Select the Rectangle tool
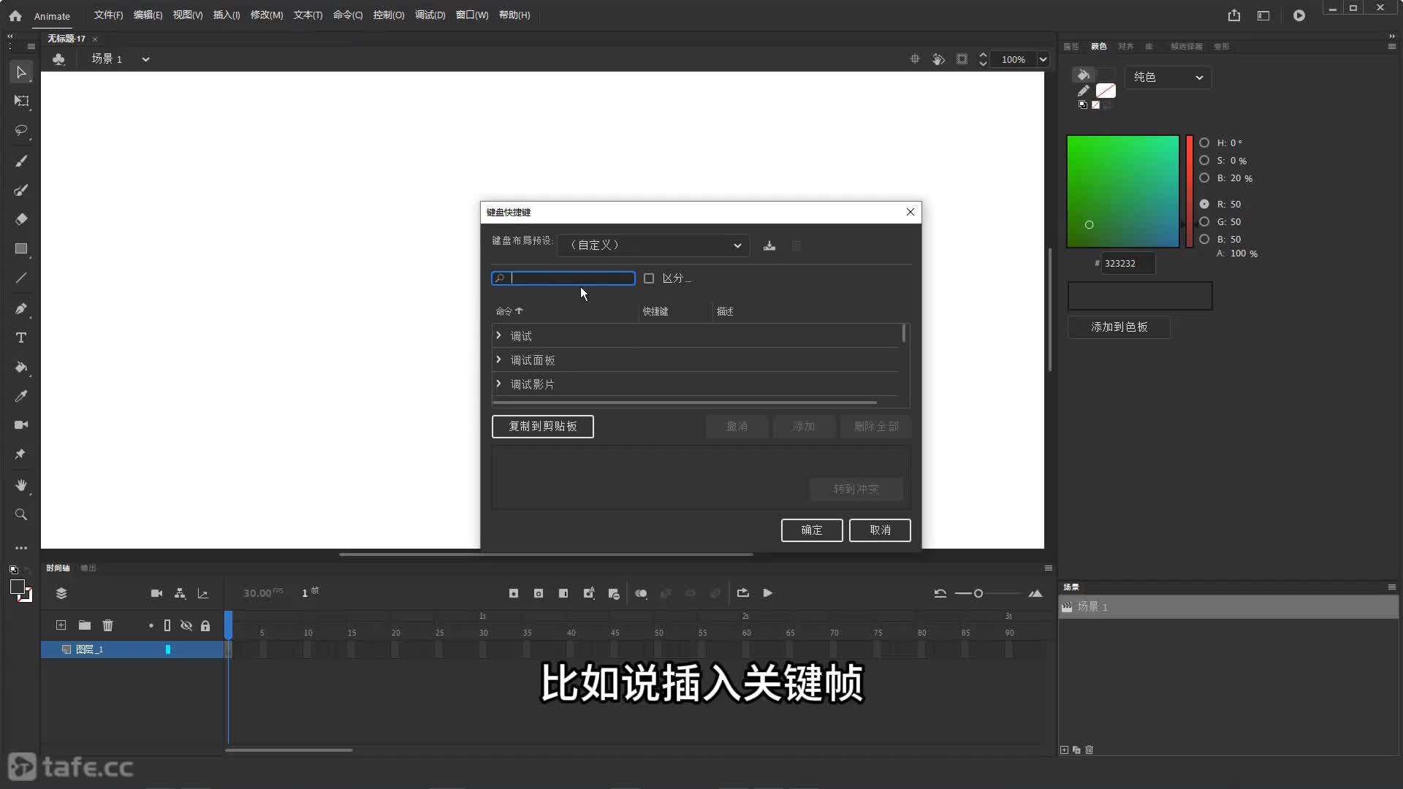This screenshot has width=1403, height=789. (x=21, y=249)
